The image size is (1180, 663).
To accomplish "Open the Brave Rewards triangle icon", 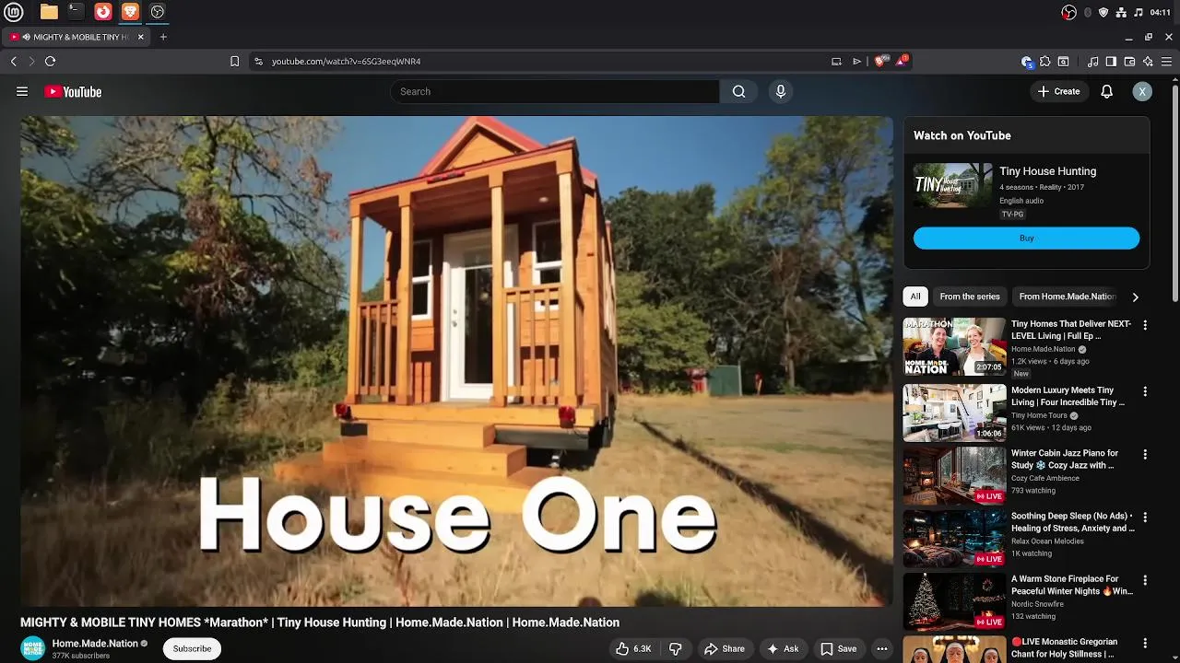I will coord(902,61).
